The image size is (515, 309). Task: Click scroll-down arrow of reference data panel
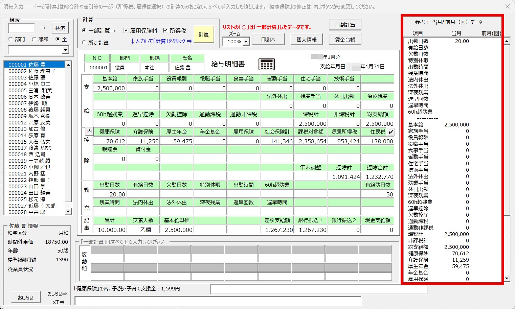507,279
